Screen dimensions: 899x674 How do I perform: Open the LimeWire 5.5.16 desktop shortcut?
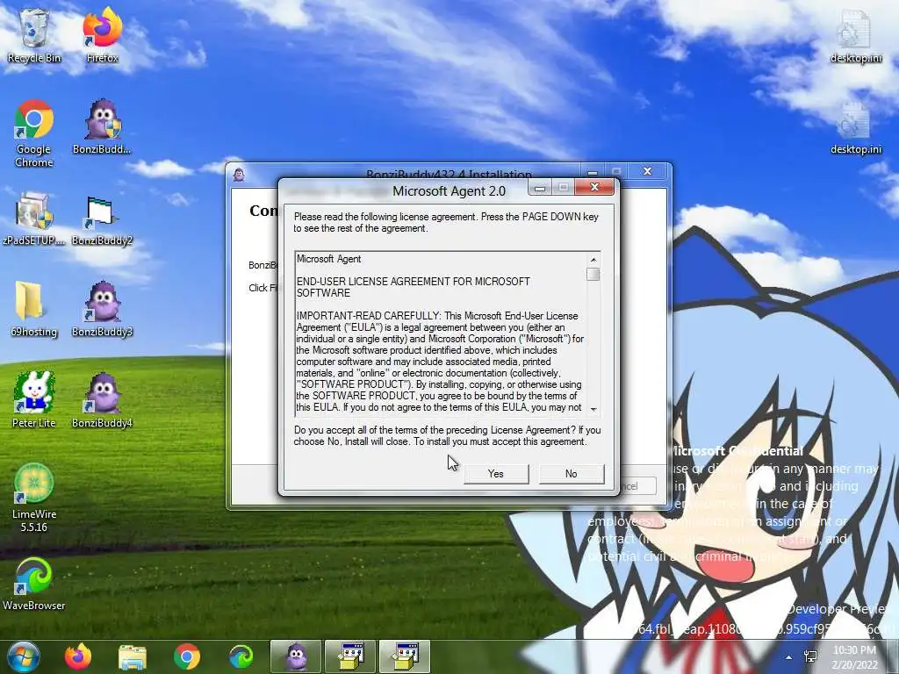[34, 498]
